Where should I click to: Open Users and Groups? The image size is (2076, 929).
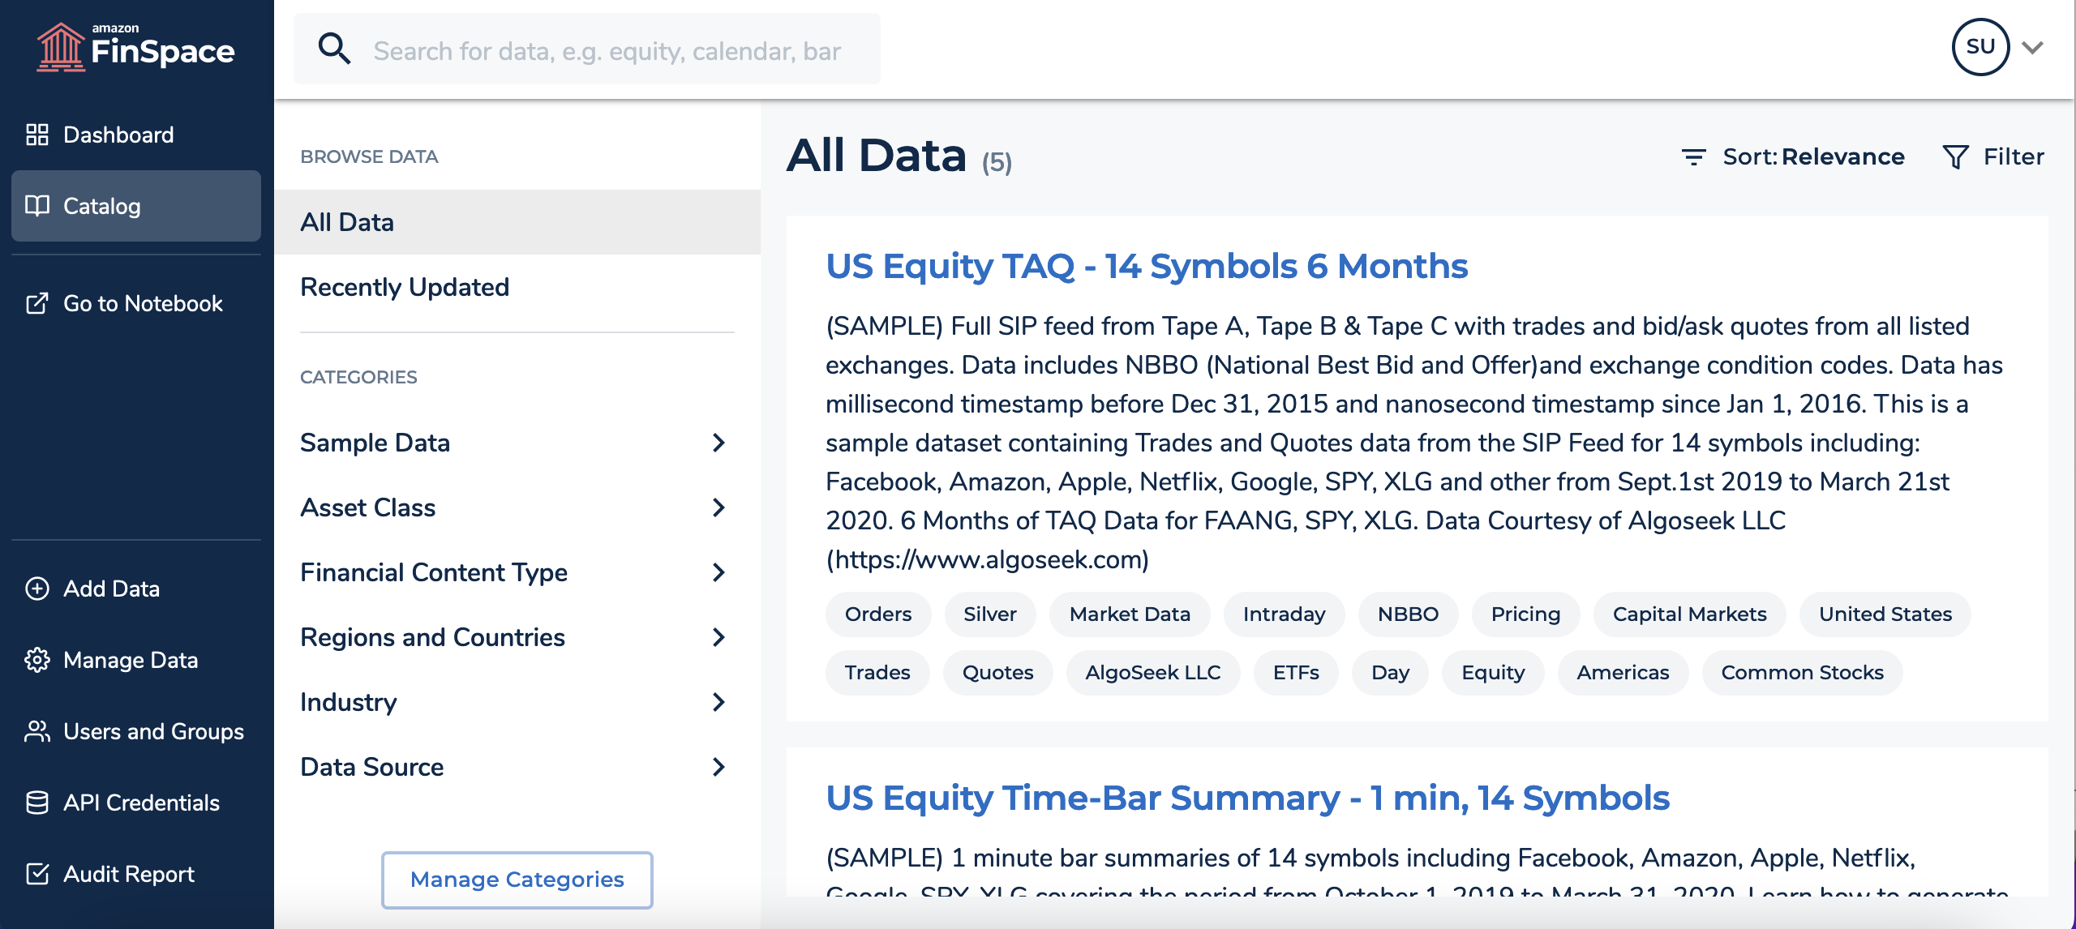click(136, 731)
